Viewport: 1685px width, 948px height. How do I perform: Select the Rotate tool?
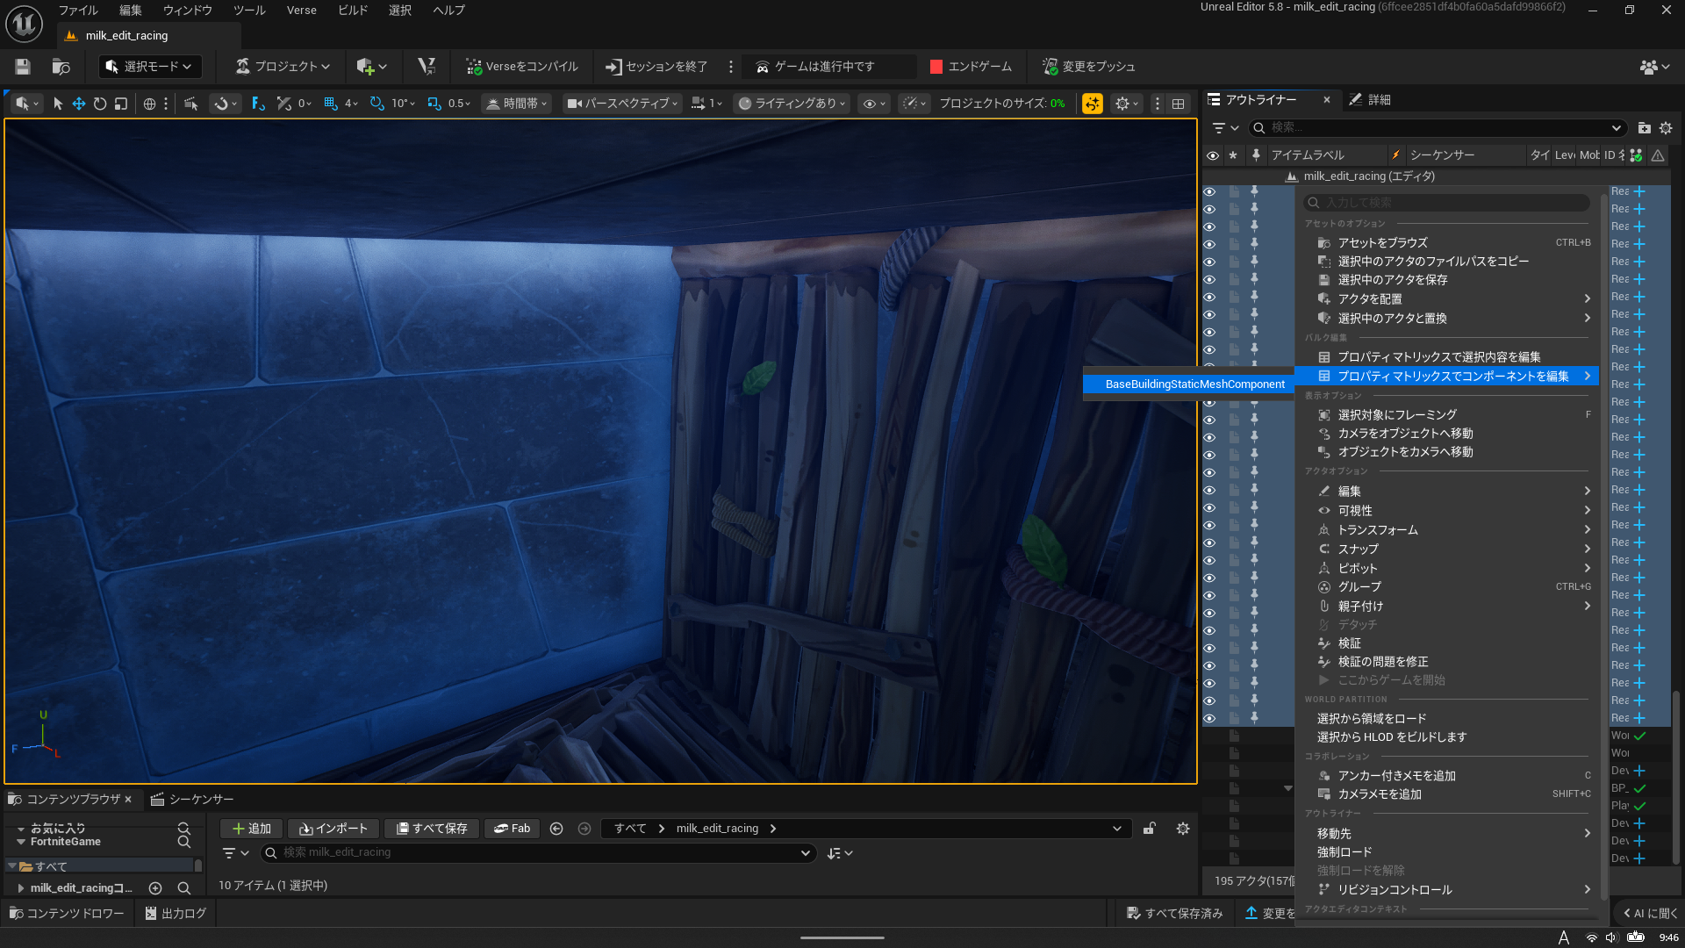[100, 104]
